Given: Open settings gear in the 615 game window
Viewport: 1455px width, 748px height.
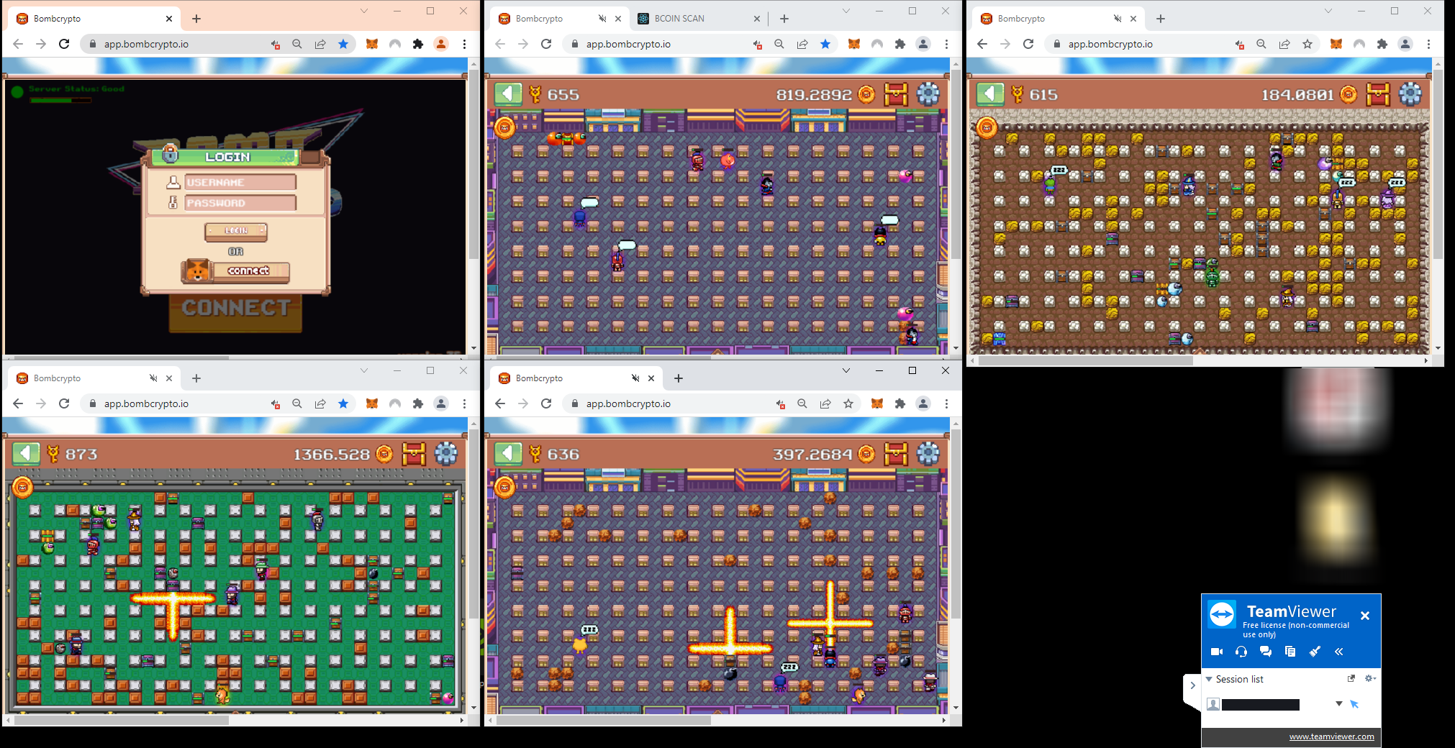Looking at the screenshot, I should pos(1410,94).
